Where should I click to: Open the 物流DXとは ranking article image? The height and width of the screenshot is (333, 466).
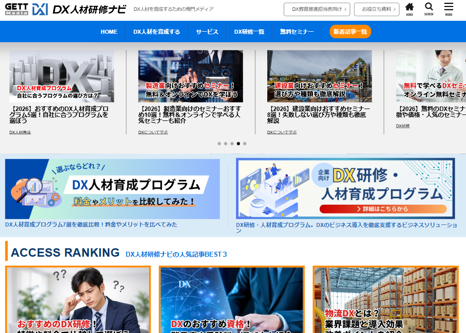coord(386,299)
